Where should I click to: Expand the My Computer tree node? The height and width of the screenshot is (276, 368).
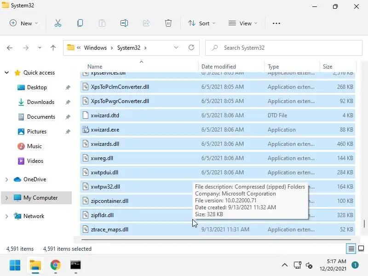coord(7,198)
